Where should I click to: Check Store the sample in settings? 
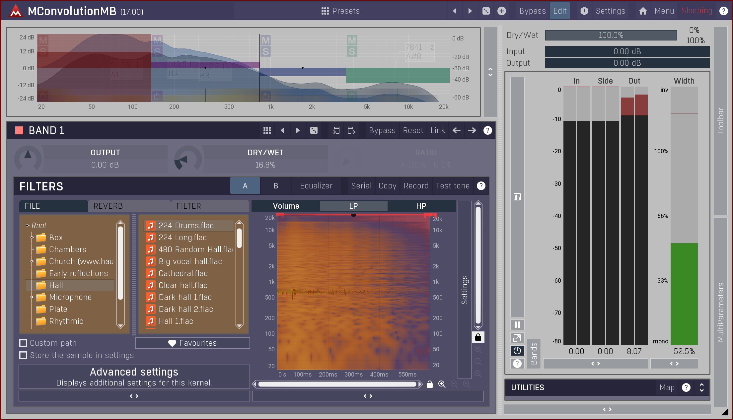click(x=23, y=355)
